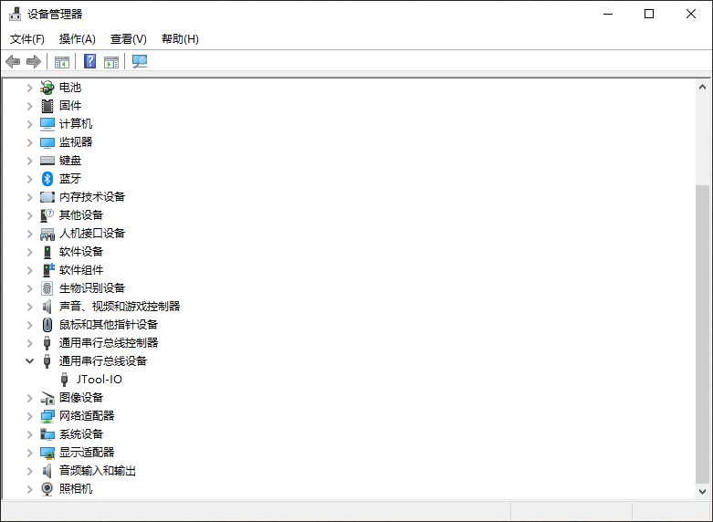Select the 生物识别设备 label
Viewport: 713px width, 522px height.
point(92,288)
